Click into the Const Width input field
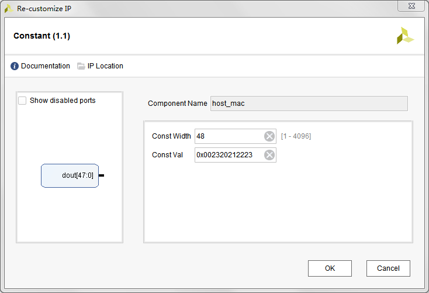 click(229, 136)
